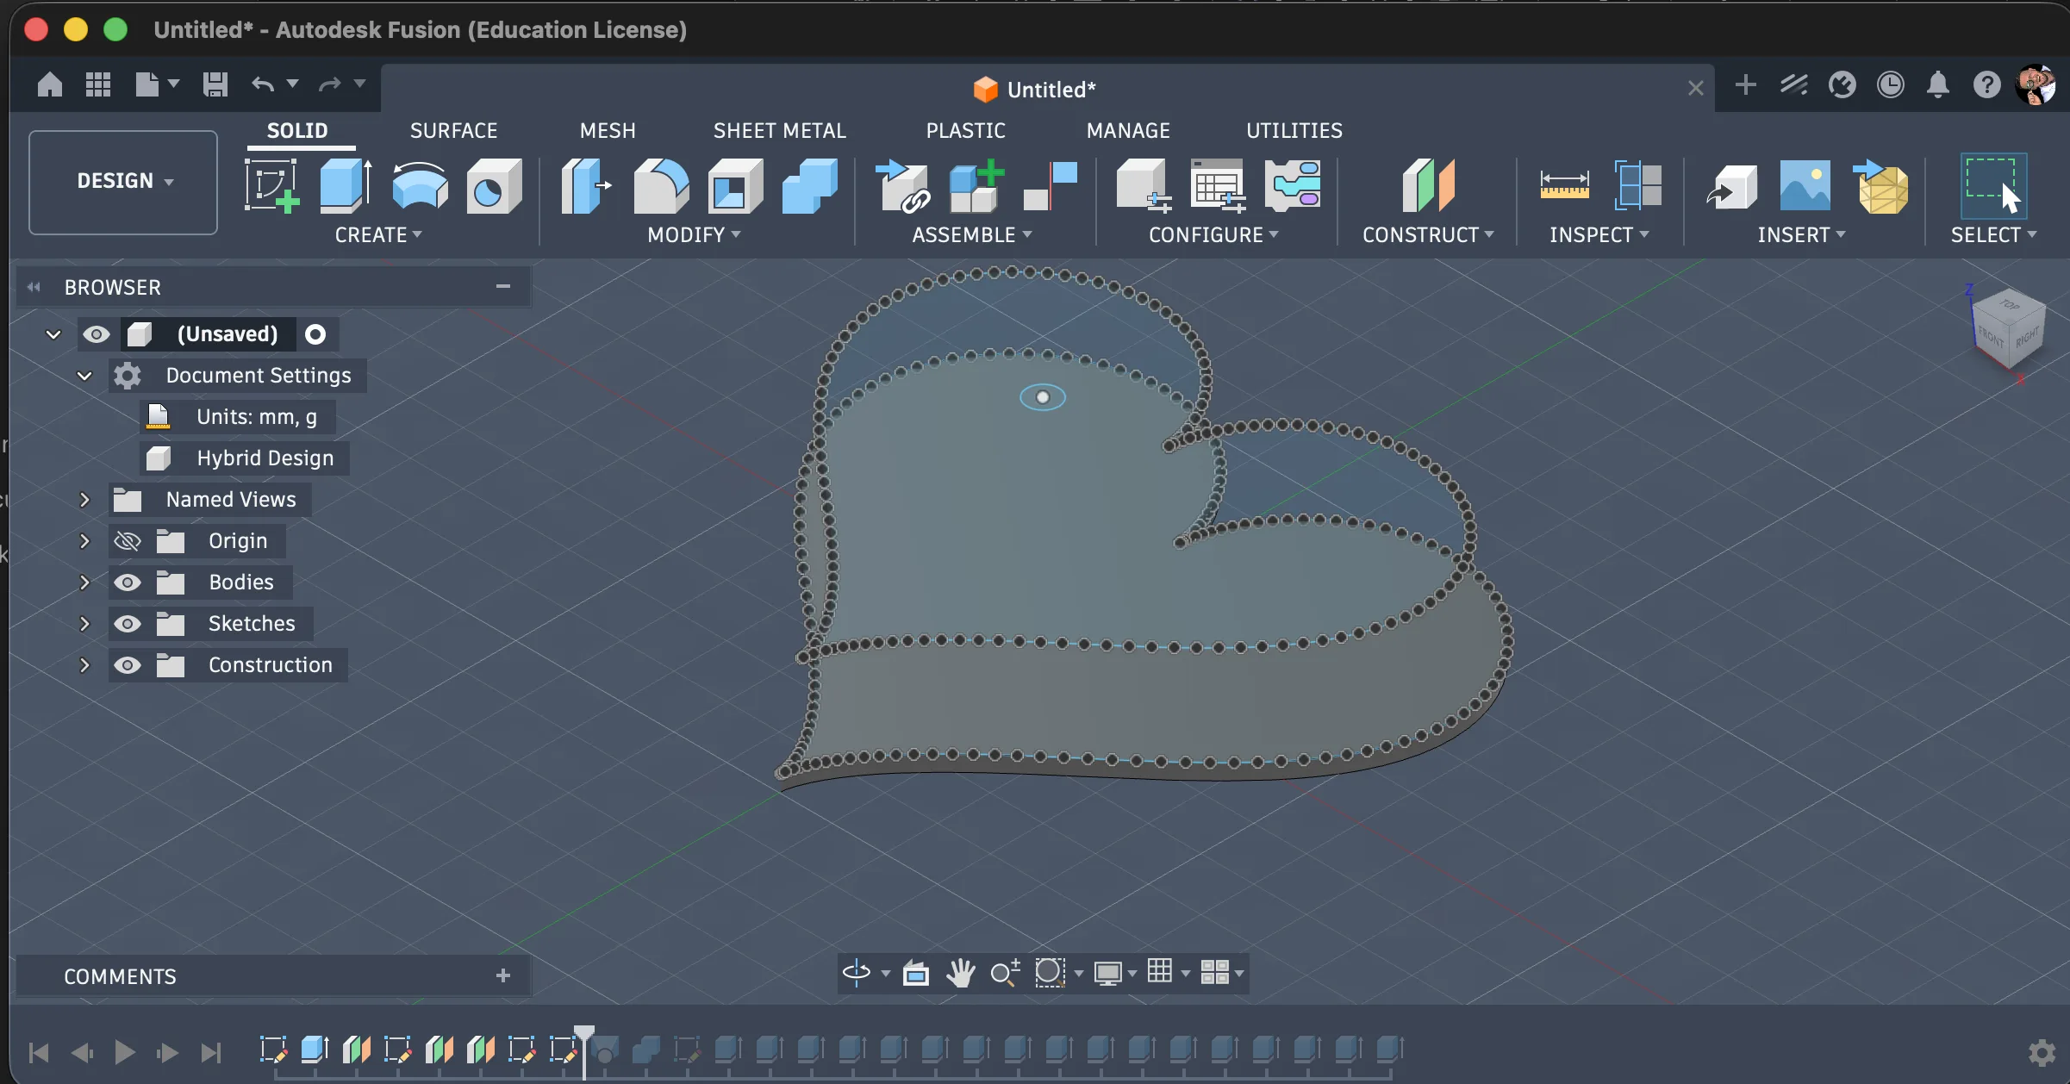Viewport: 2070px width, 1084px height.
Task: Select the Offset Plane tool
Action: [1428, 185]
